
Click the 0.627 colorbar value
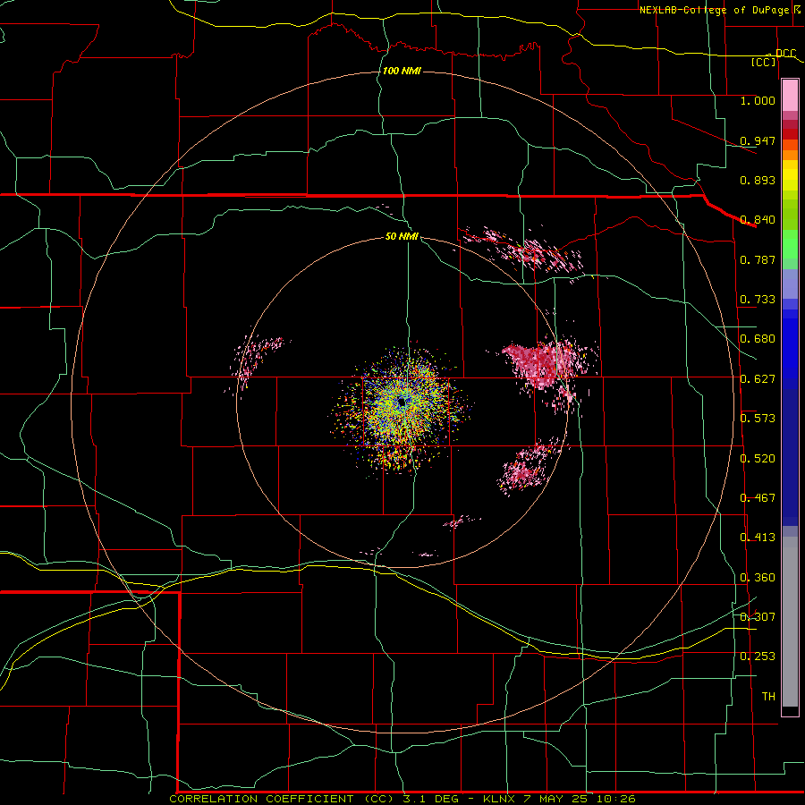pyautogui.click(x=758, y=379)
